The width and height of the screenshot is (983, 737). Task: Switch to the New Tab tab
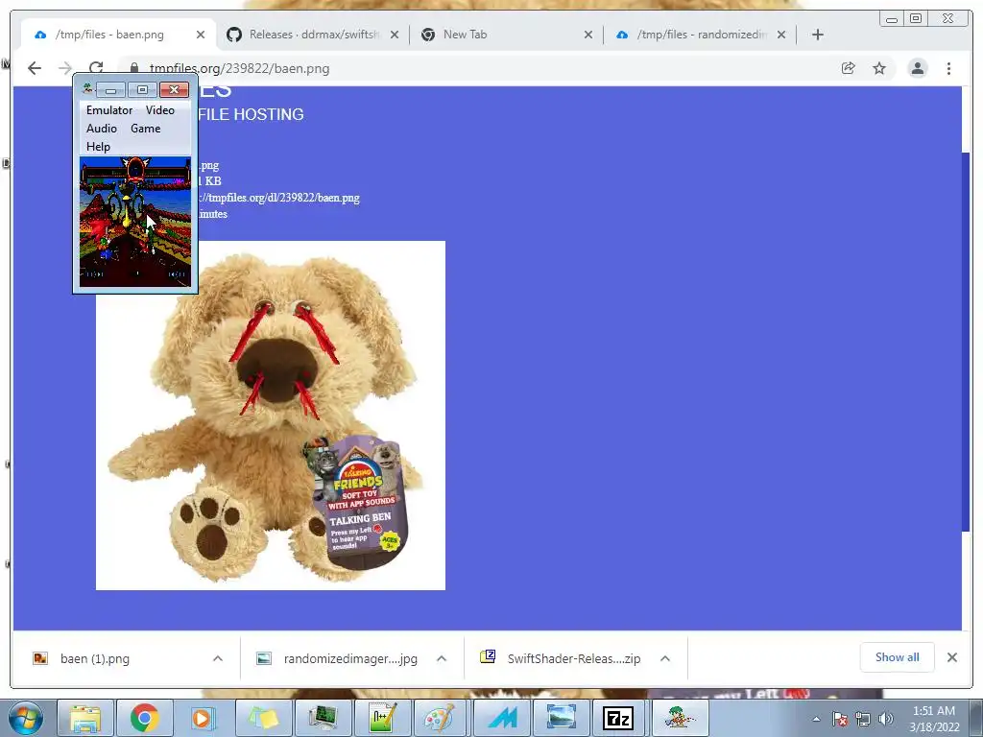[x=507, y=35]
